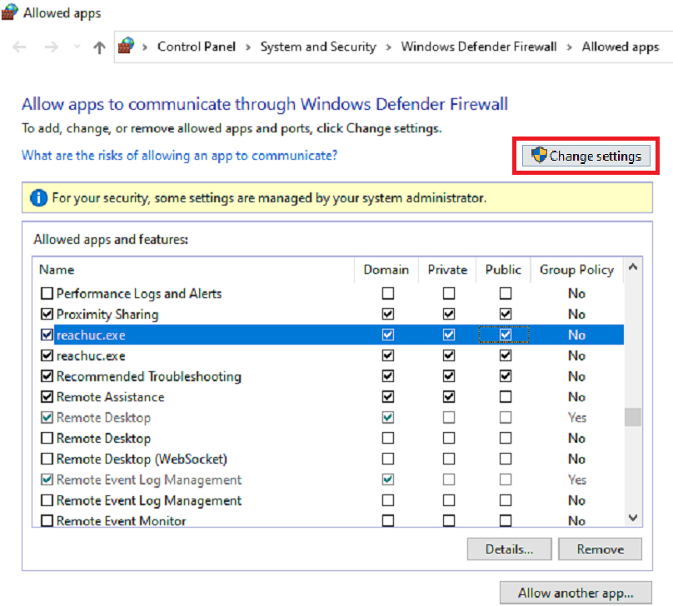
Task: Click the Back navigation arrow
Action: click(19, 47)
